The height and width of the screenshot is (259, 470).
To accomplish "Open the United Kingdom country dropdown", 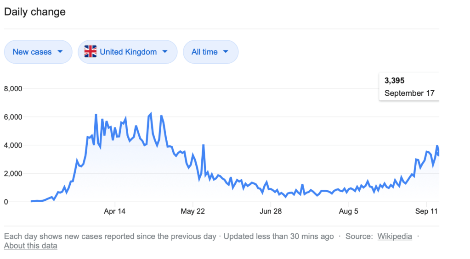I will (x=127, y=52).
